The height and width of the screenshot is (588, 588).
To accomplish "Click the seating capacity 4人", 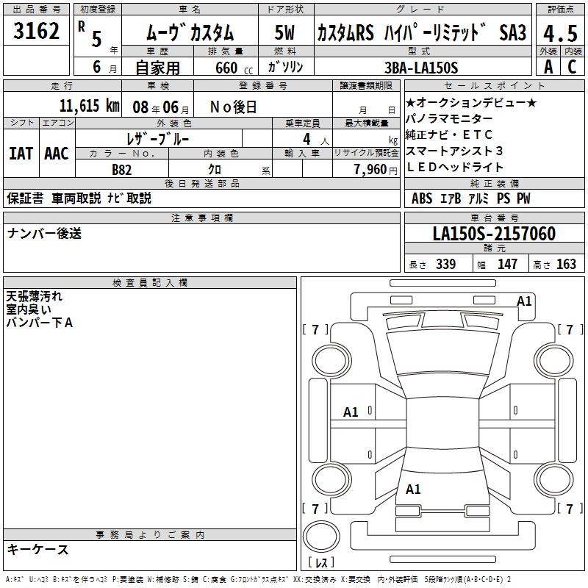I will tap(316, 139).
